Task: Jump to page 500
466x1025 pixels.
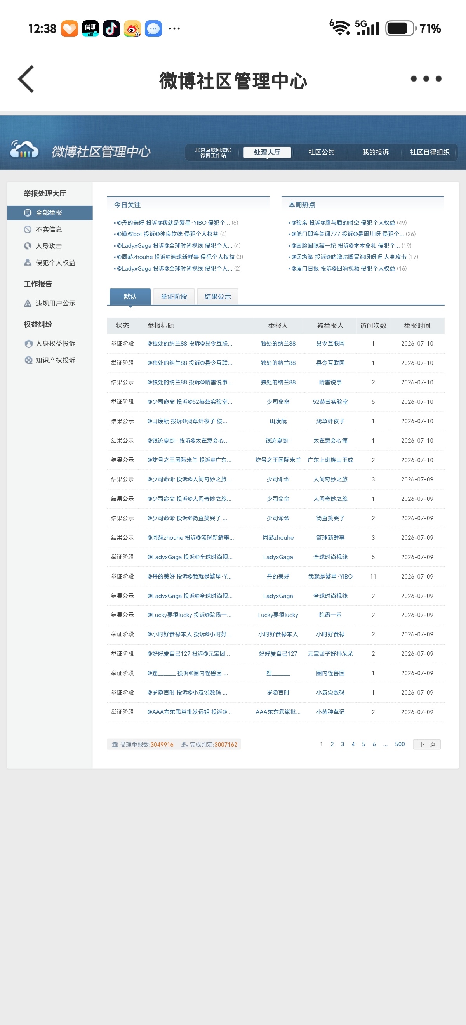Action: coord(400,744)
